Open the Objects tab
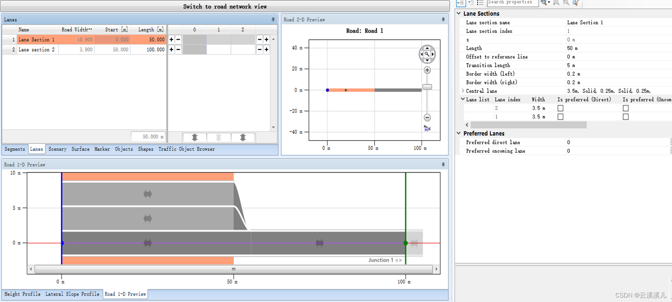 point(124,149)
